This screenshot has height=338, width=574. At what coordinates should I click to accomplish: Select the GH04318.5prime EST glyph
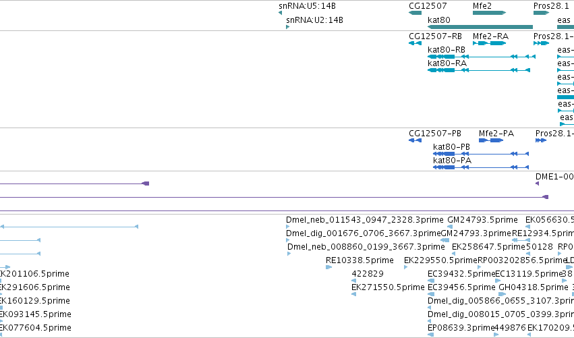[503, 294]
